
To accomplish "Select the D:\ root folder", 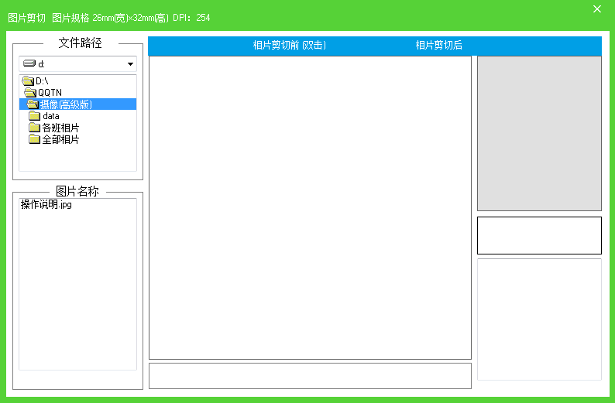I will [x=42, y=81].
